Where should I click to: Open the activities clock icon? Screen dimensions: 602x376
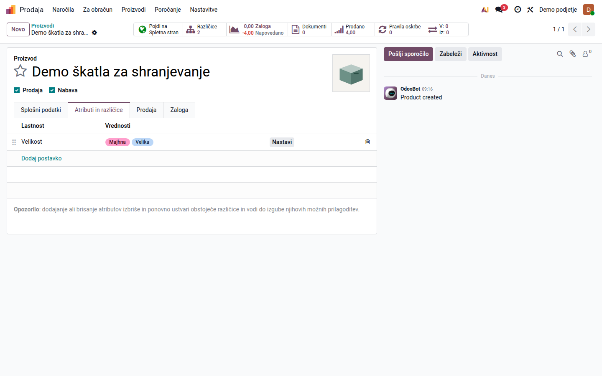[x=518, y=9]
